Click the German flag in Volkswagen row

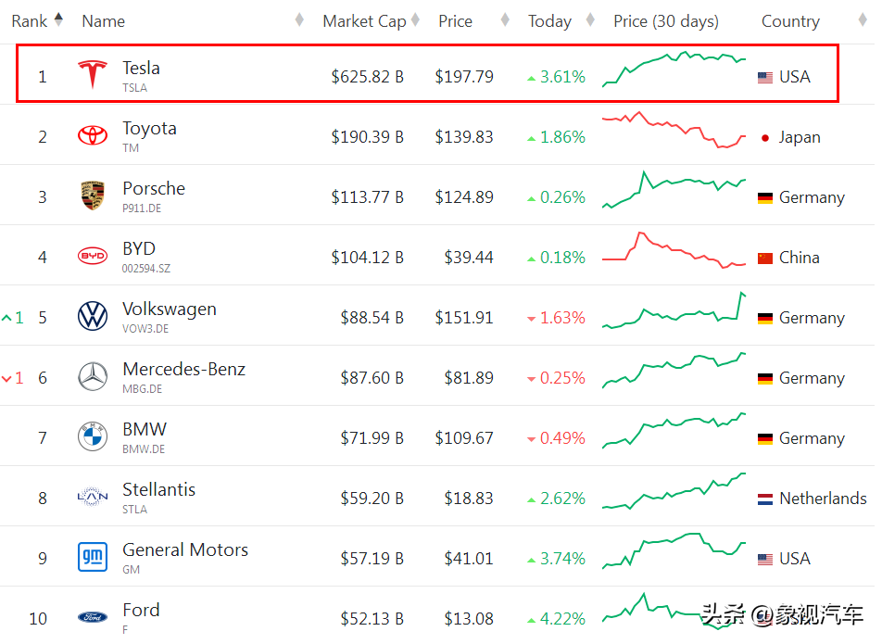coord(765,319)
